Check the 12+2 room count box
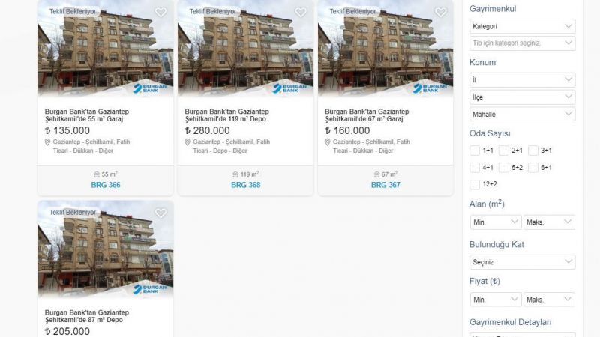 [x=475, y=184]
